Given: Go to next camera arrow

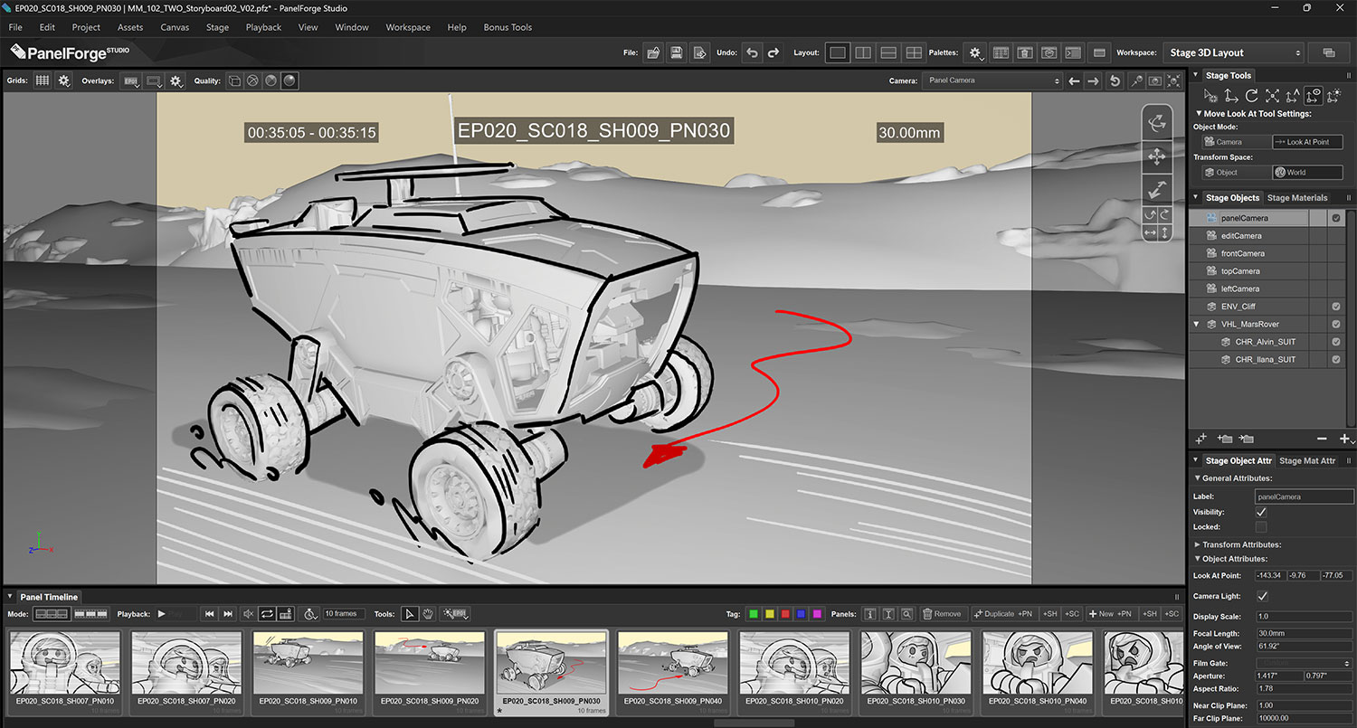Looking at the screenshot, I should tap(1094, 80).
